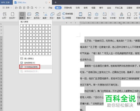Image resolution: width=140 pixels, height=111 pixels.
Task: Expand the quick access toolbar customize arrow
Action: coord(44,8)
